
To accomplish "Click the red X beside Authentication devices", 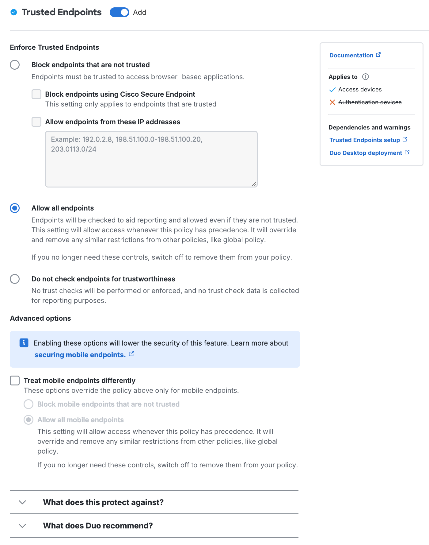I will (332, 102).
